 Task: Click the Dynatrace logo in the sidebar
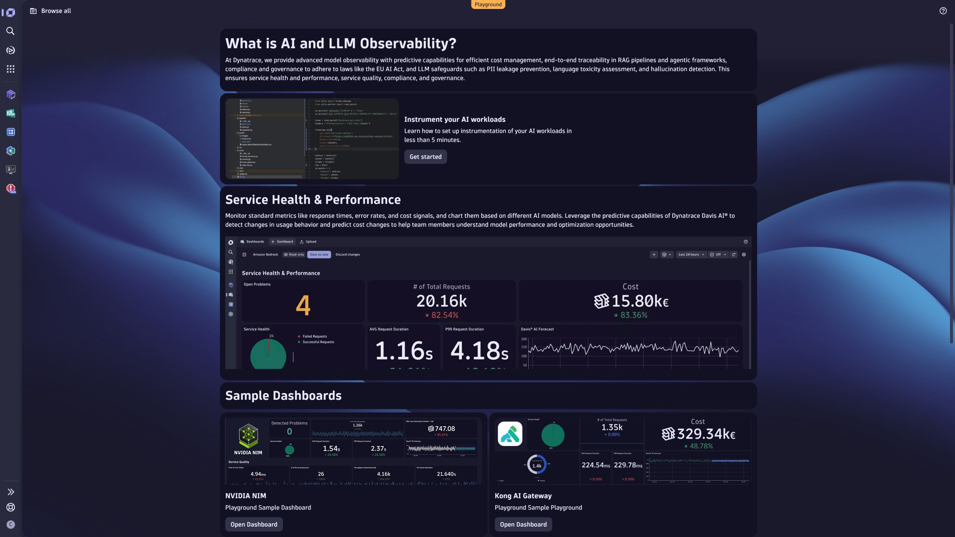click(10, 12)
